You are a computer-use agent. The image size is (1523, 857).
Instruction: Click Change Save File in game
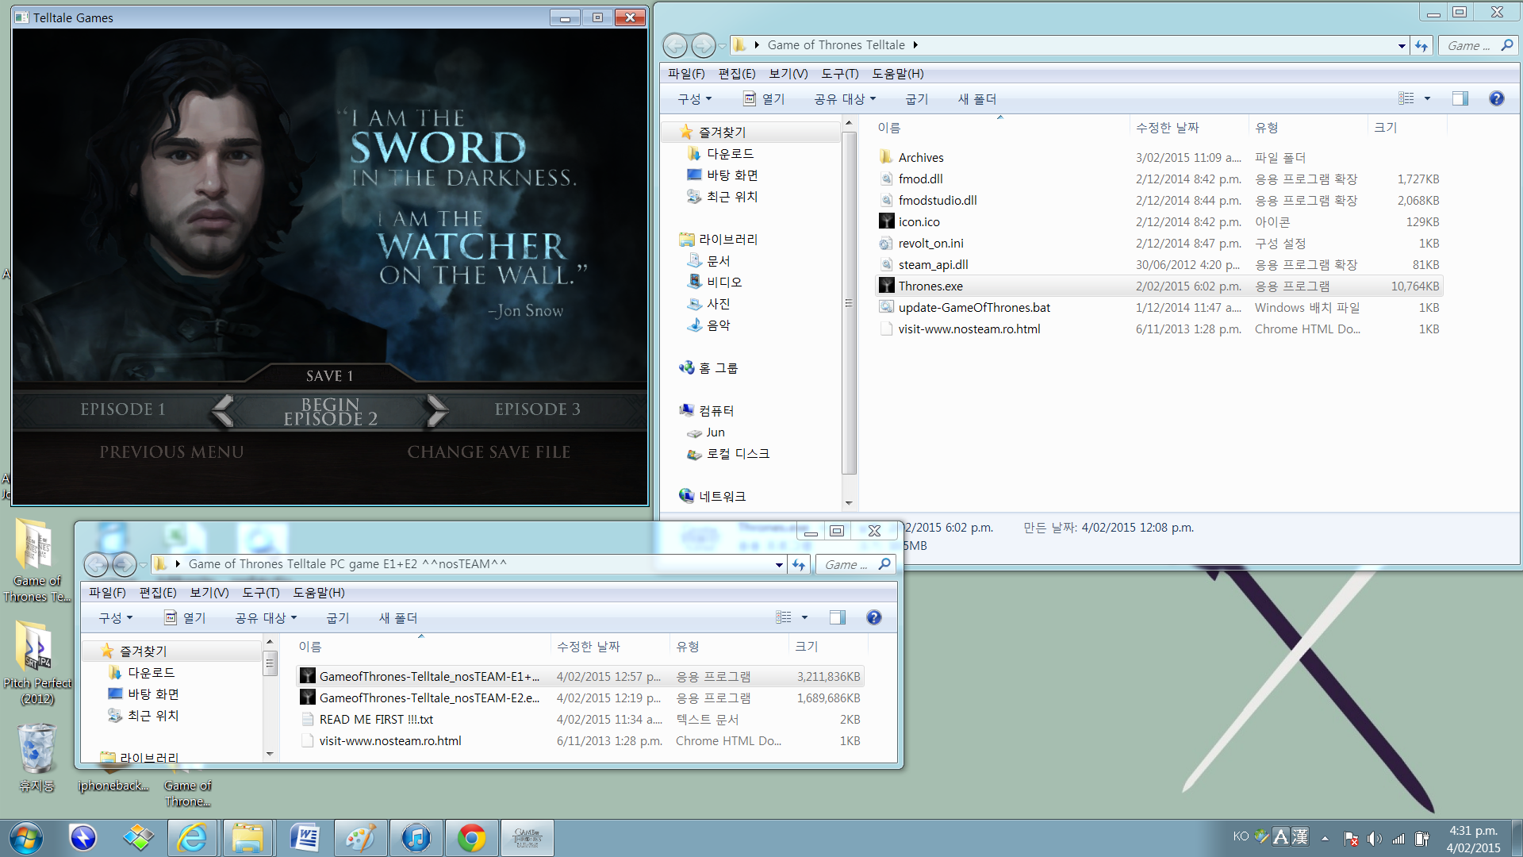click(x=489, y=452)
